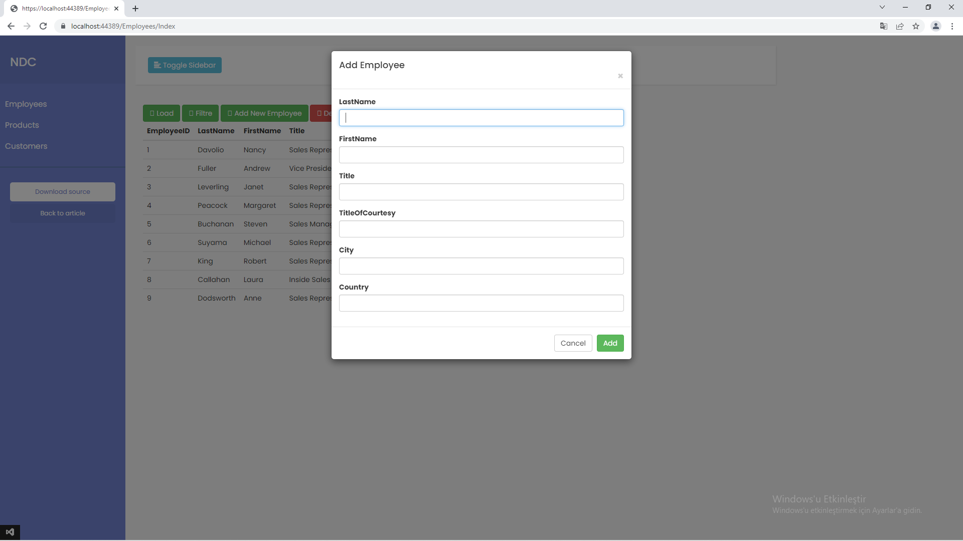The width and height of the screenshot is (963, 541).
Task: Click the Add New Employee button
Action: (x=264, y=113)
